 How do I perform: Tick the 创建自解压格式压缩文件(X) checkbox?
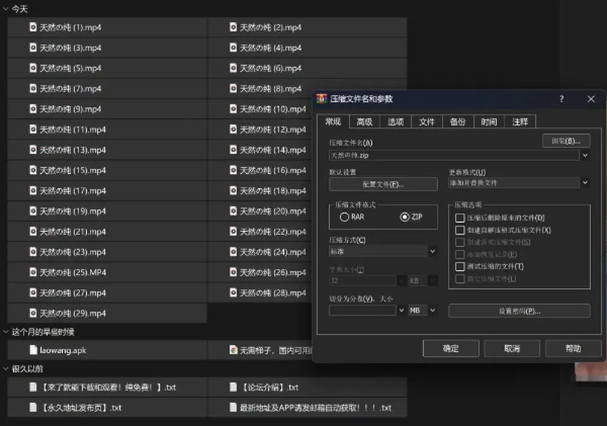point(460,230)
